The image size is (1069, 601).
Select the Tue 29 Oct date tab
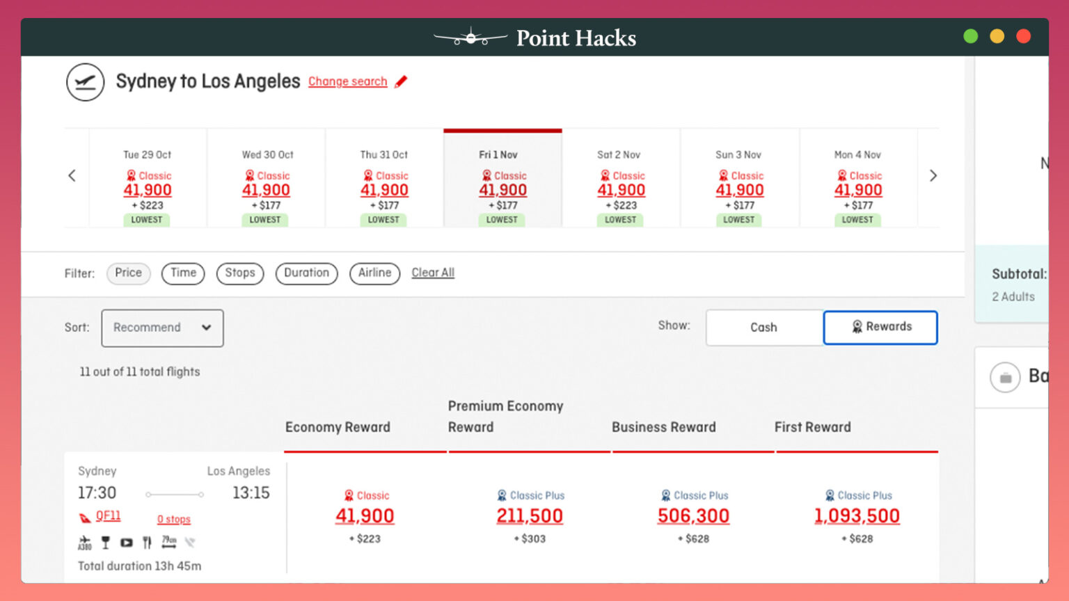coord(147,177)
